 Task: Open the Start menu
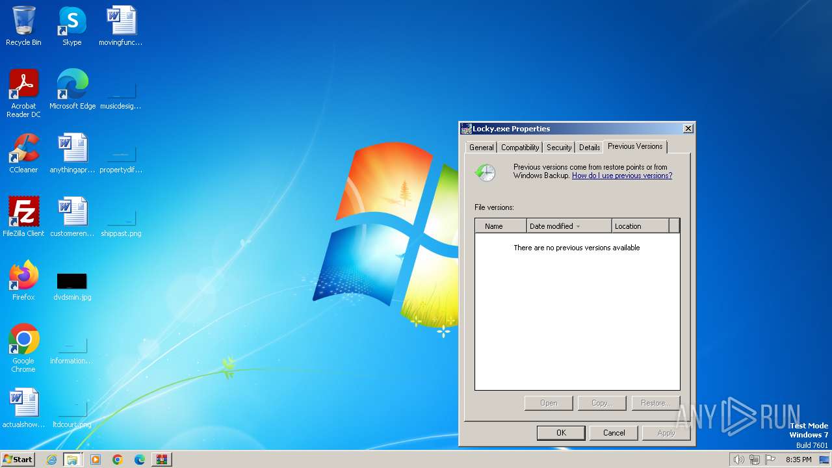[x=18, y=460]
